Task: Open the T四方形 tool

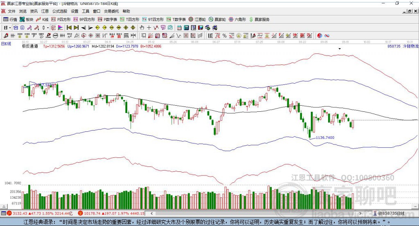Action: point(130,20)
